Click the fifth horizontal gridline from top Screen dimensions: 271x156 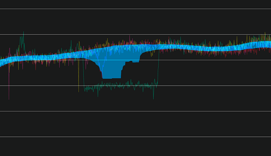135,111
